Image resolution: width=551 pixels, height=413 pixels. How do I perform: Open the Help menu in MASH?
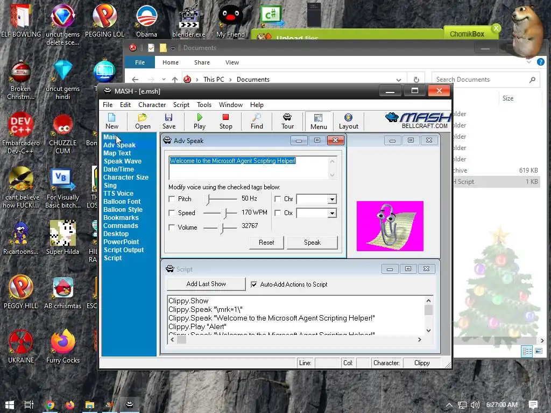(257, 105)
